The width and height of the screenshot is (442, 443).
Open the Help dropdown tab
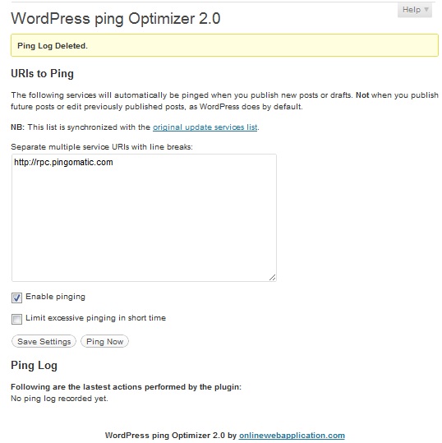pyautogui.click(x=415, y=10)
